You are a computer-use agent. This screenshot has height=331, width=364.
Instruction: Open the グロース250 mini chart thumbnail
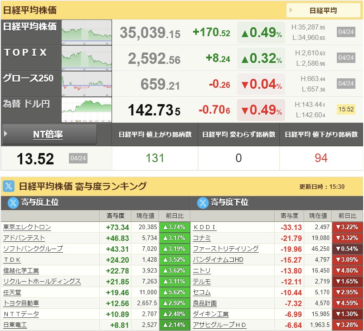[x=87, y=84]
